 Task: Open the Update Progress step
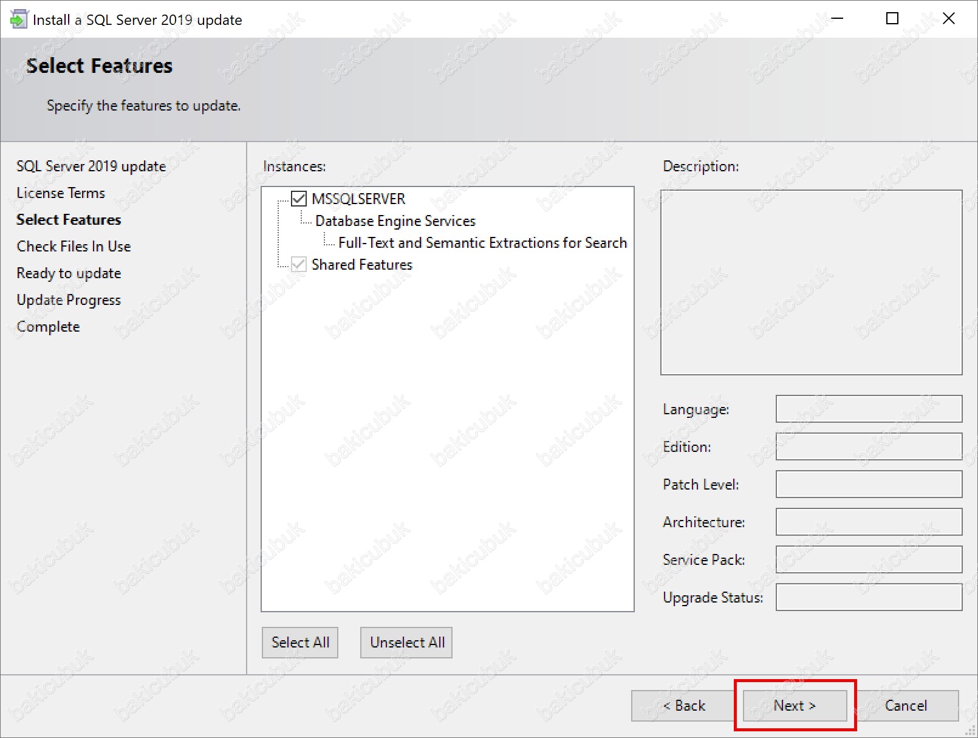point(69,300)
